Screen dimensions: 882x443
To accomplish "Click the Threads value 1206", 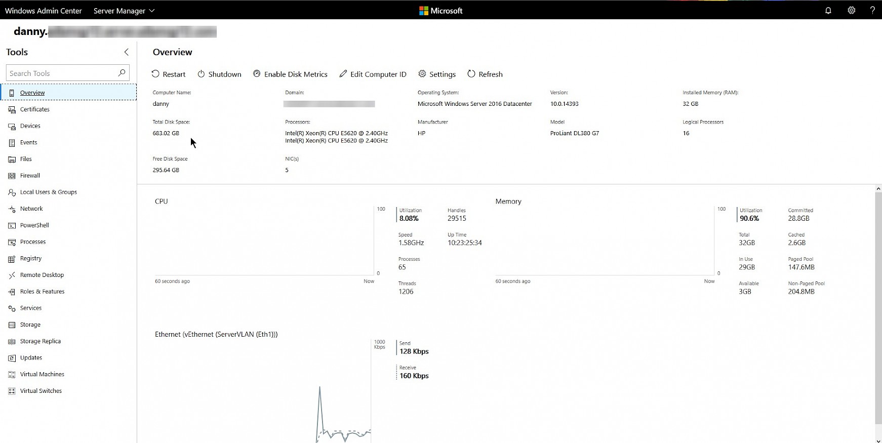I will click(x=406, y=292).
